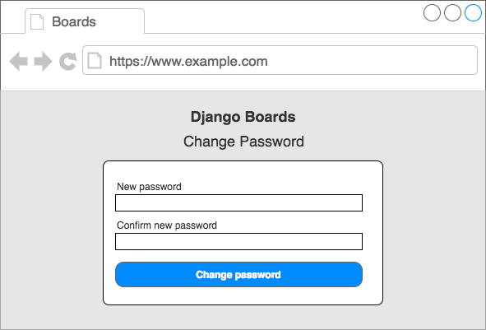Focus the New password input field
The width and height of the screenshot is (486, 330).
point(238,202)
